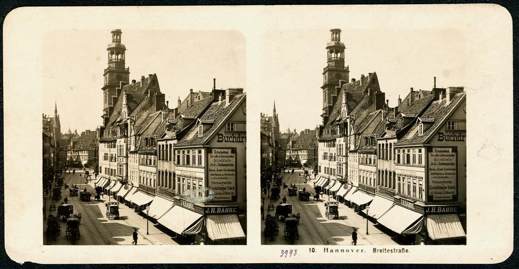Click the walking pedestrian in left photo foreground
This screenshot has height=269, width=519.
[135, 236]
